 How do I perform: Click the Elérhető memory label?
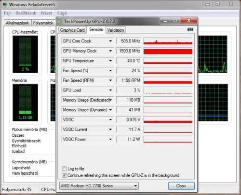coord(19,146)
